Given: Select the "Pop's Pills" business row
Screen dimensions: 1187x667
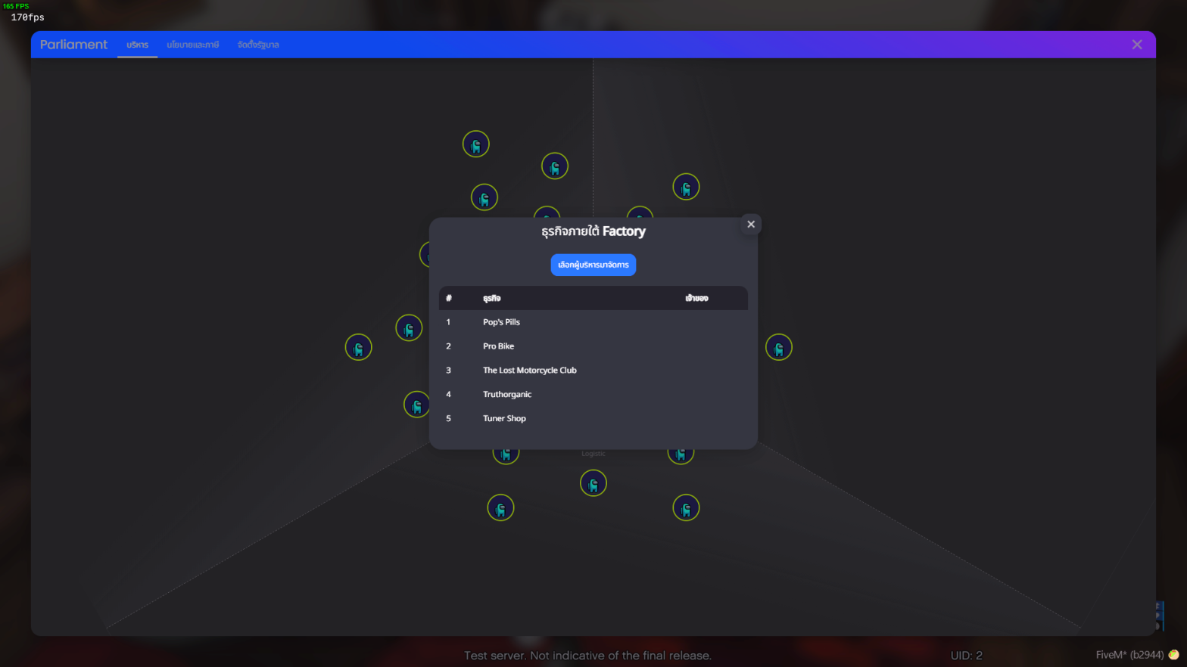Looking at the screenshot, I should tap(593, 322).
